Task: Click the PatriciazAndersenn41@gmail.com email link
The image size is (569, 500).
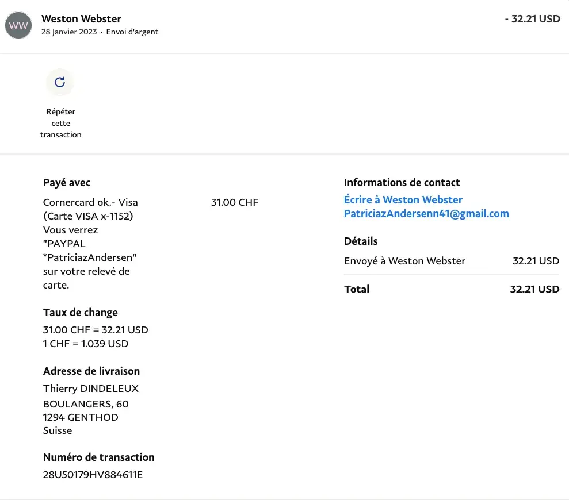Action: pyautogui.click(x=426, y=214)
